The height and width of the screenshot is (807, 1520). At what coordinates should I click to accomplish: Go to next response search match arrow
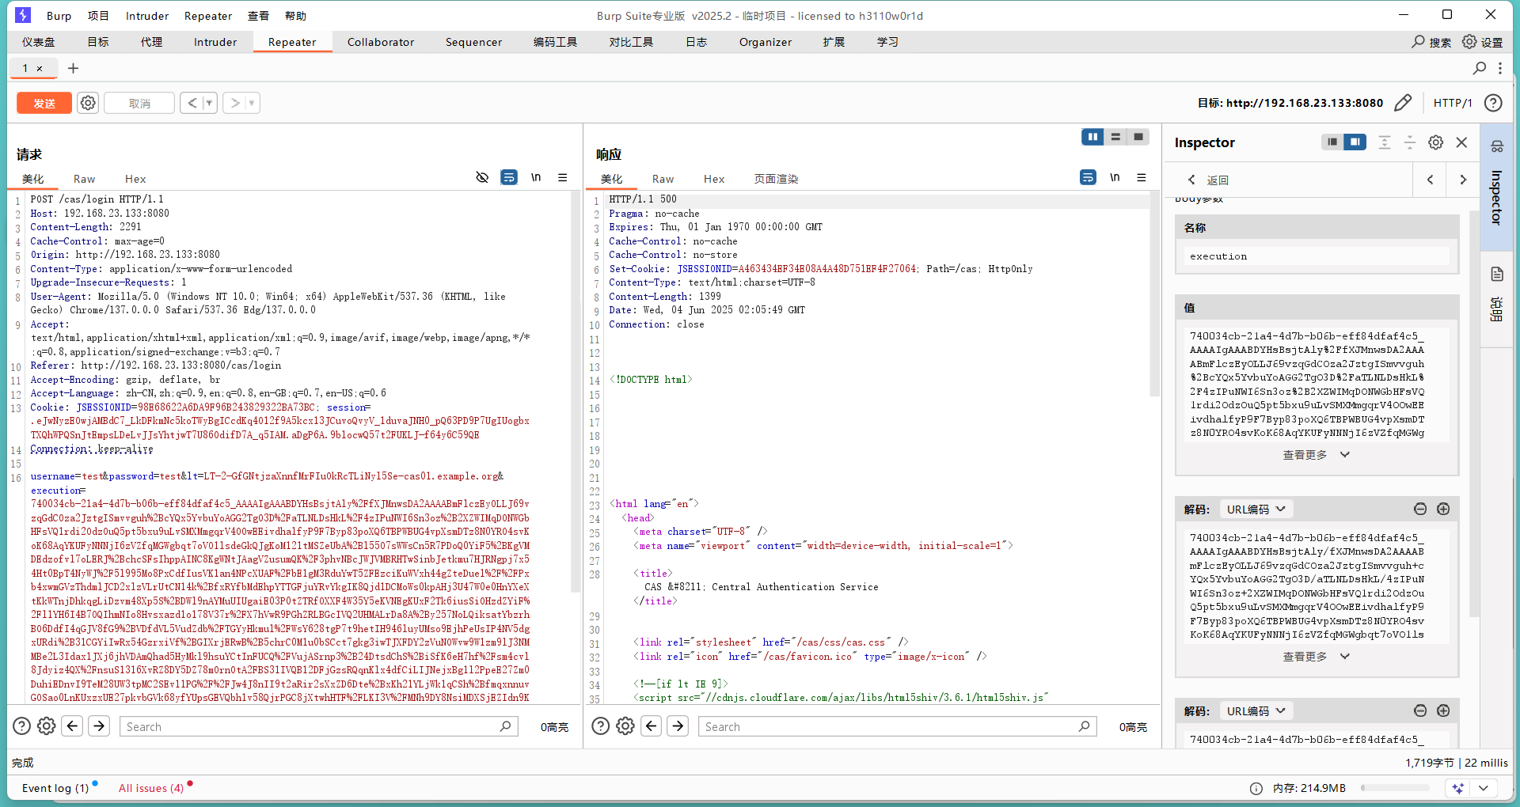678,726
